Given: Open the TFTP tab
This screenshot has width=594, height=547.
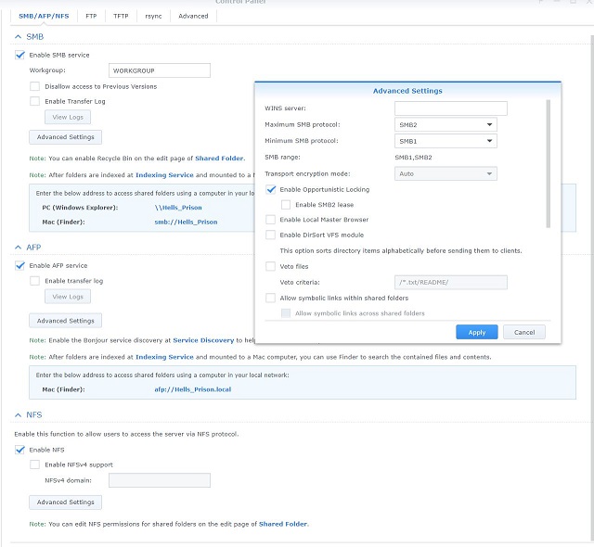Looking at the screenshot, I should point(121,17).
